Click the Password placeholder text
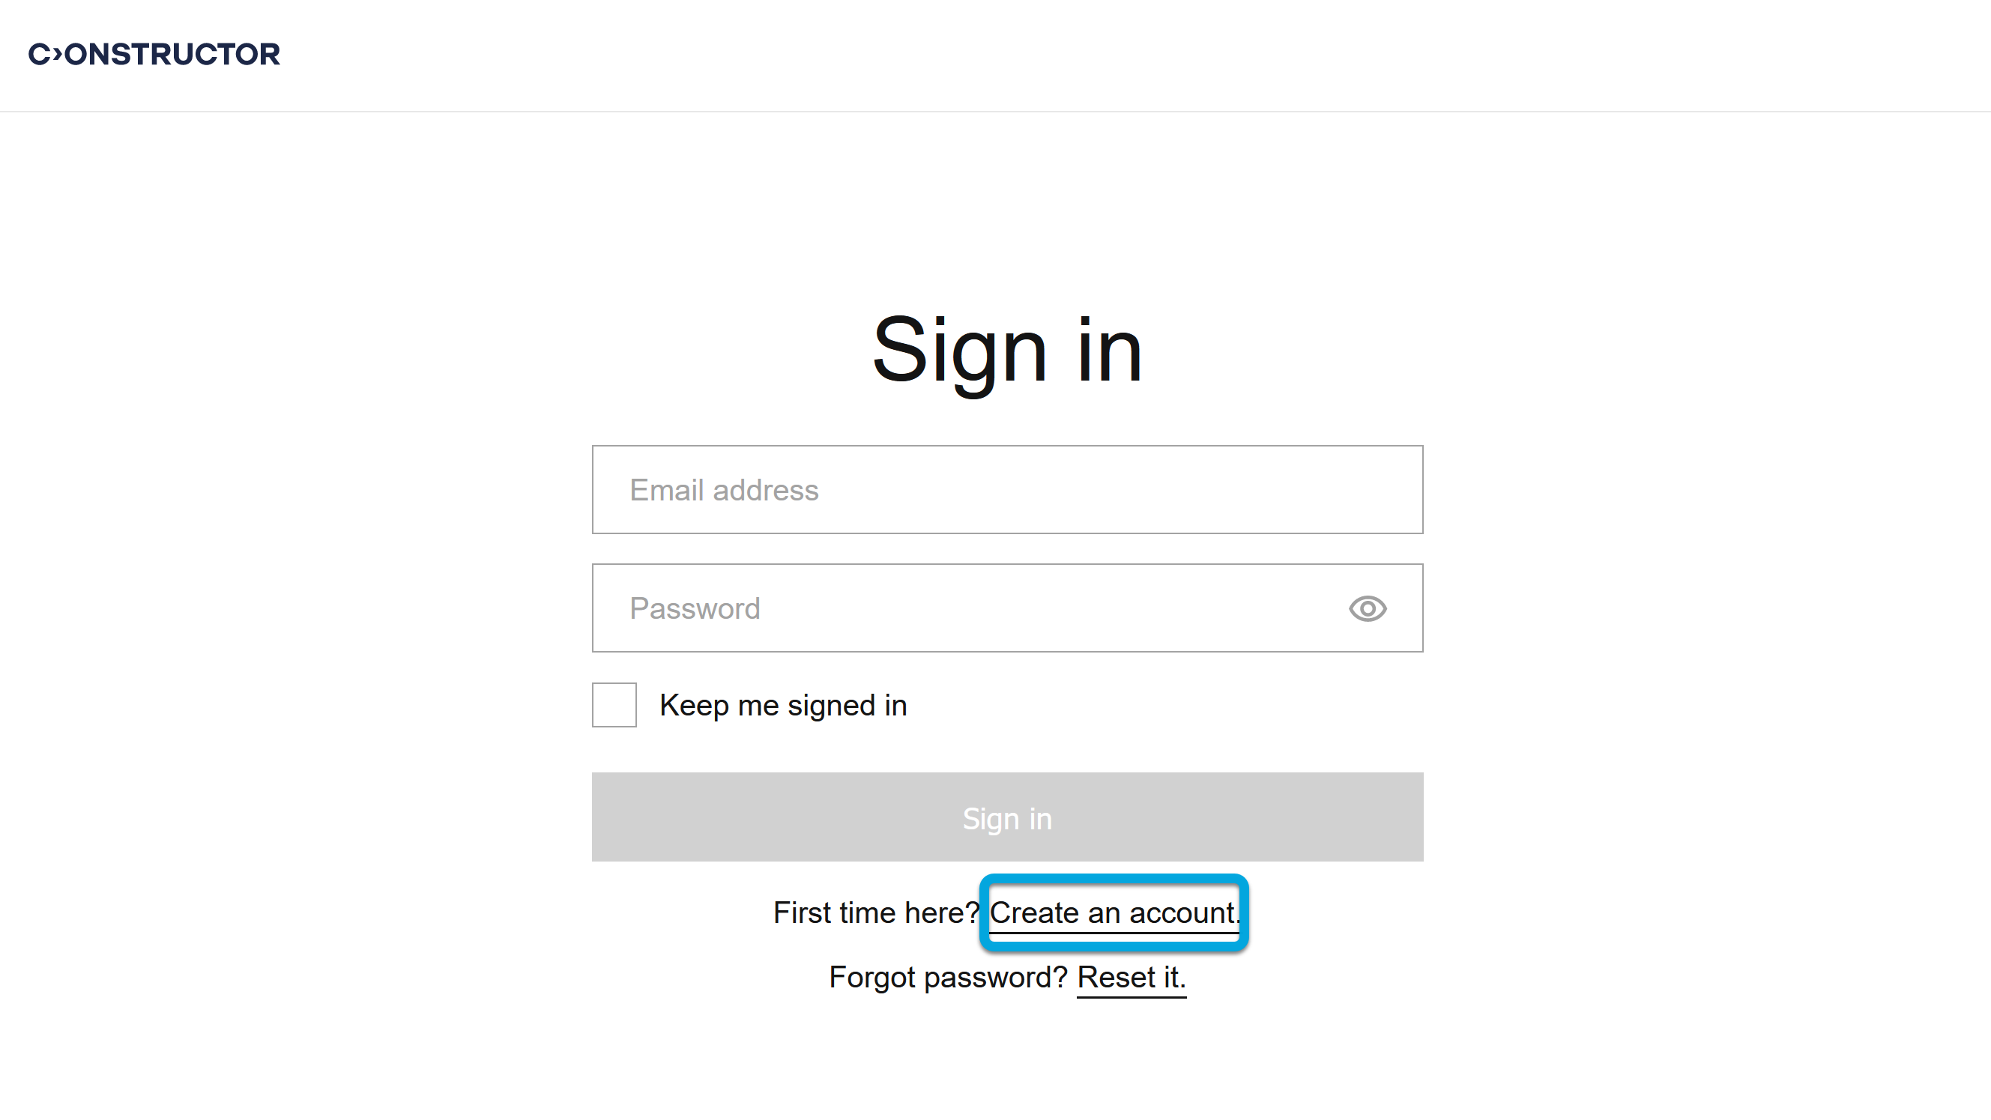The width and height of the screenshot is (1991, 1120). coord(694,608)
